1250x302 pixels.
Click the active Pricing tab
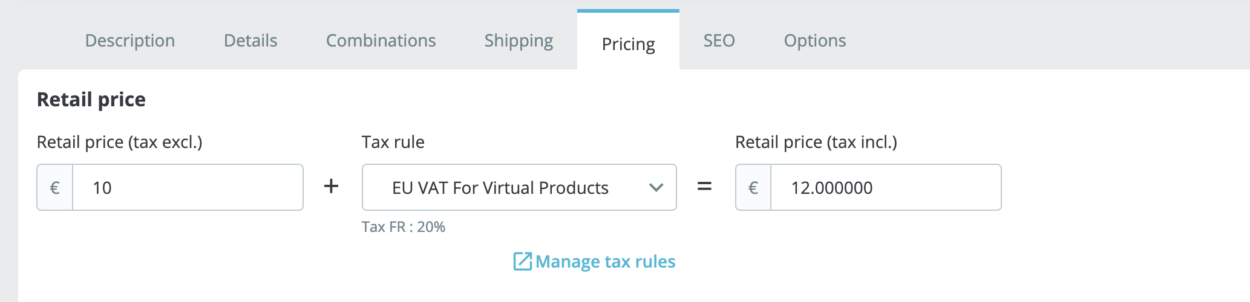(628, 44)
